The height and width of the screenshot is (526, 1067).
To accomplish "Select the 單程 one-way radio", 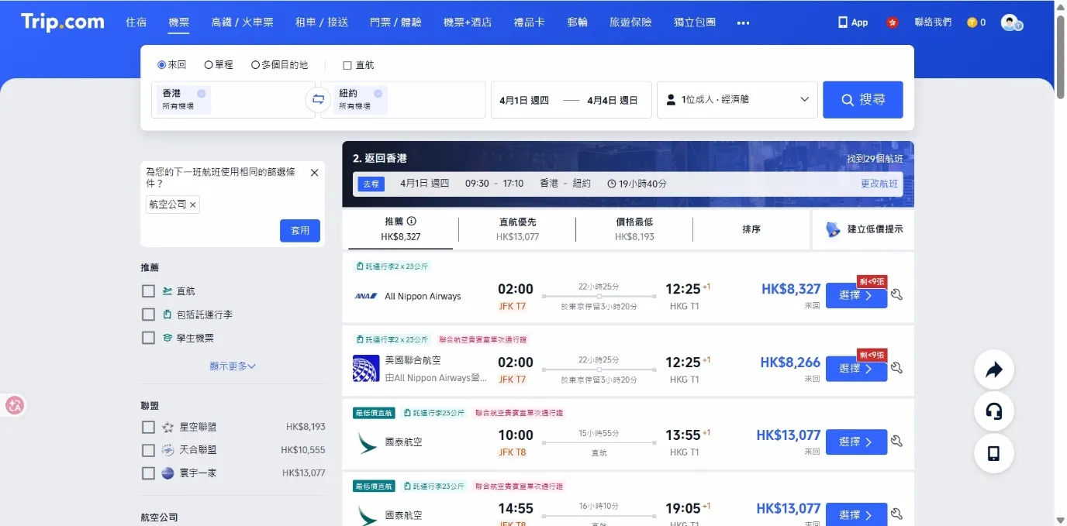I will tap(209, 65).
